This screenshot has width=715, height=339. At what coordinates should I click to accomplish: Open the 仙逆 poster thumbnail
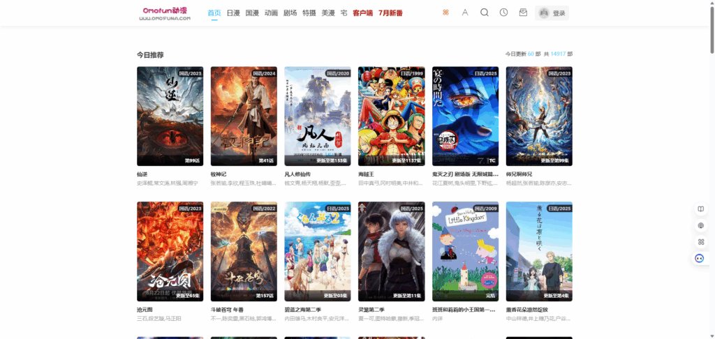170,116
